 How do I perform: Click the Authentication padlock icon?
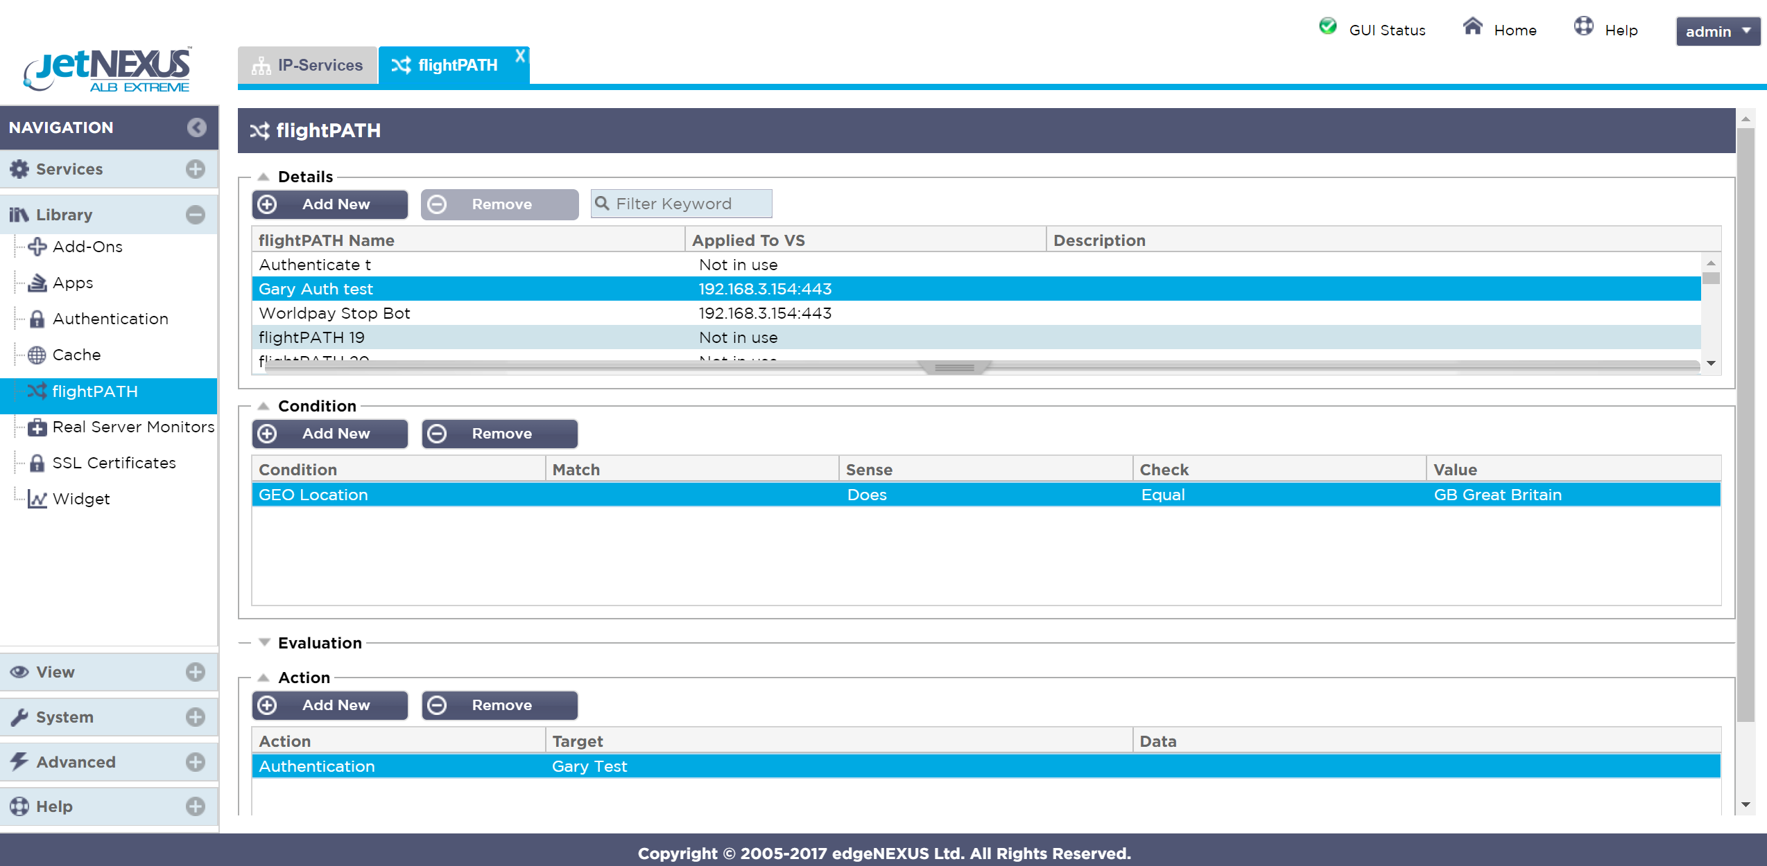pos(37,319)
